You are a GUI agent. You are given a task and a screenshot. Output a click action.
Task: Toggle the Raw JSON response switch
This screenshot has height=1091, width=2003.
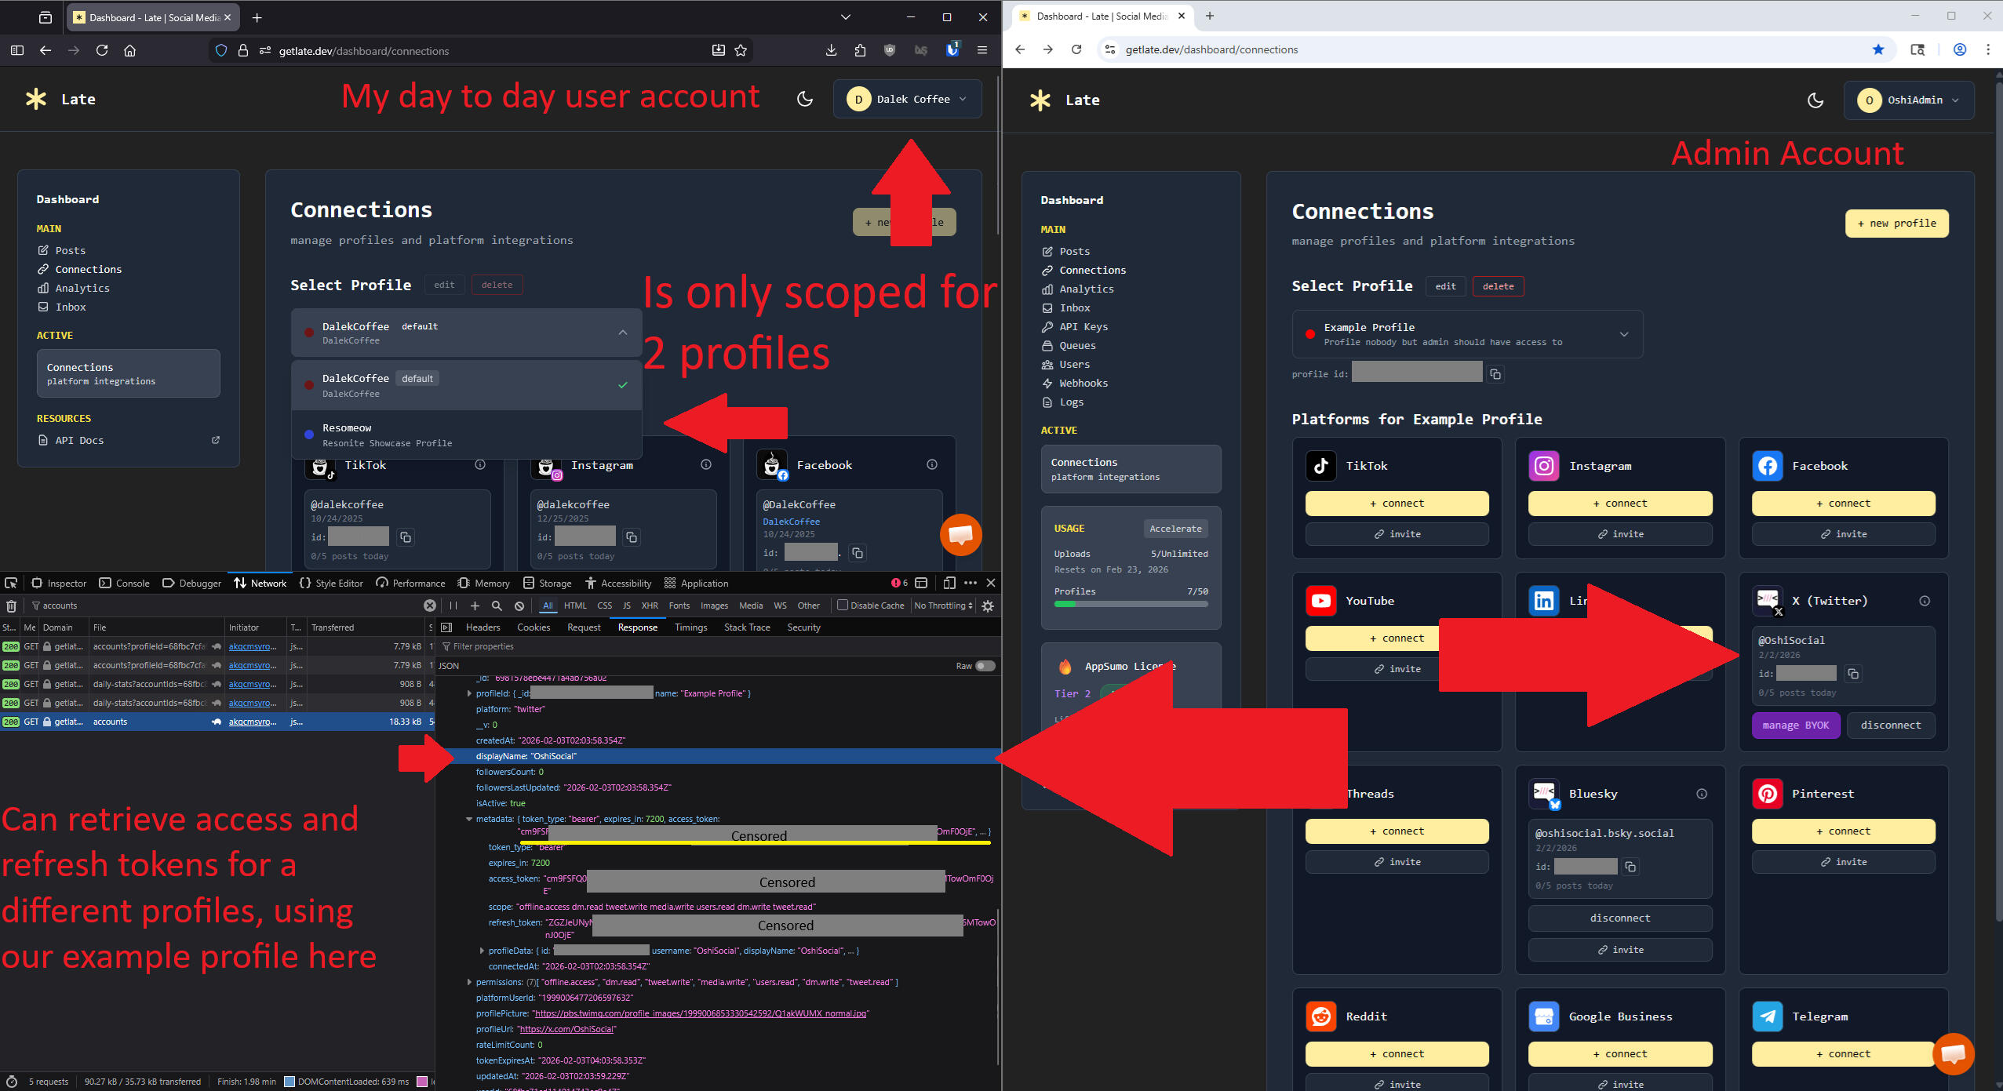pos(985,666)
